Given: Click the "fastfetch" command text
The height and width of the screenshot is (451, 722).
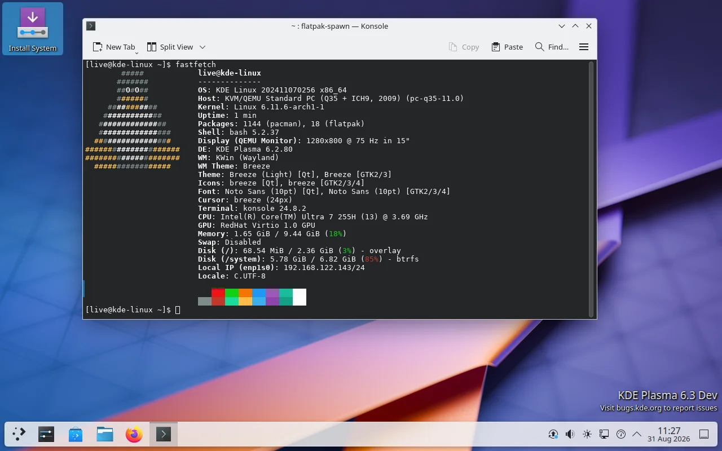Looking at the screenshot, I should (196, 65).
